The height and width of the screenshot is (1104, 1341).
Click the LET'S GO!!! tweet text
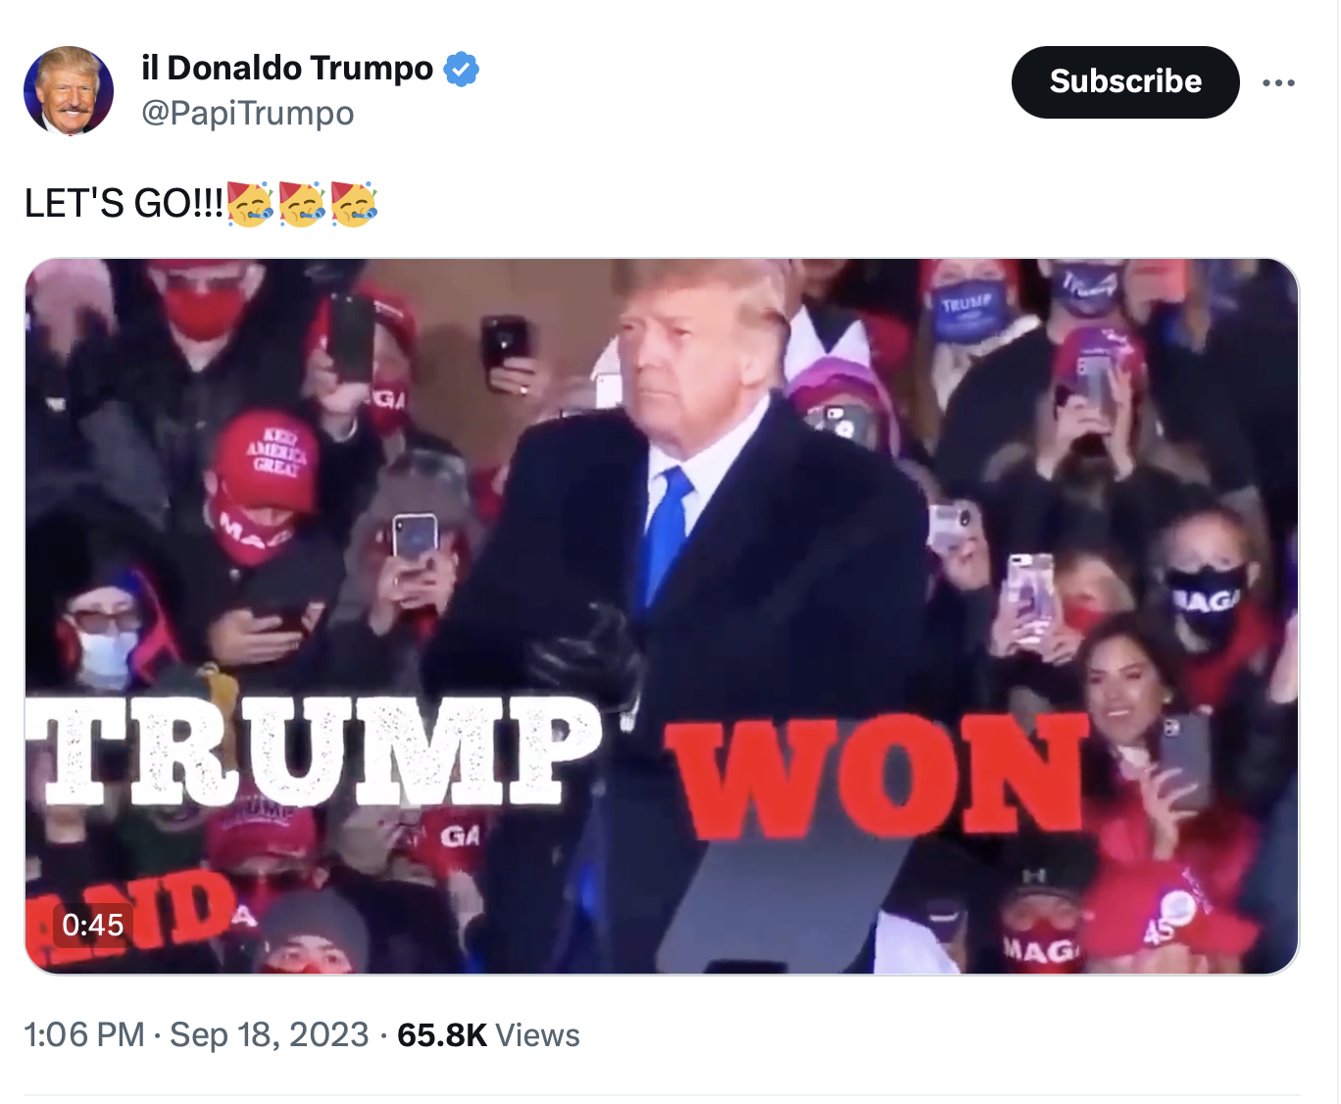[x=124, y=204]
